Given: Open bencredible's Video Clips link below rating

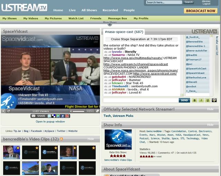Looking at the screenshot, I should (x=118, y=160).
